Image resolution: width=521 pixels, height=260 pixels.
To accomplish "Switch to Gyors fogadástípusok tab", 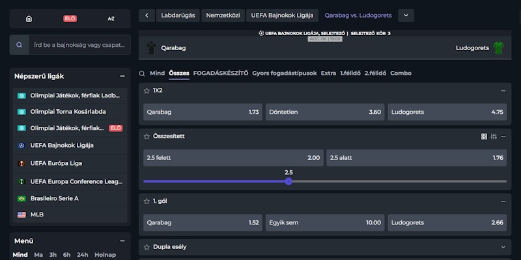I will pyautogui.click(x=285, y=73).
